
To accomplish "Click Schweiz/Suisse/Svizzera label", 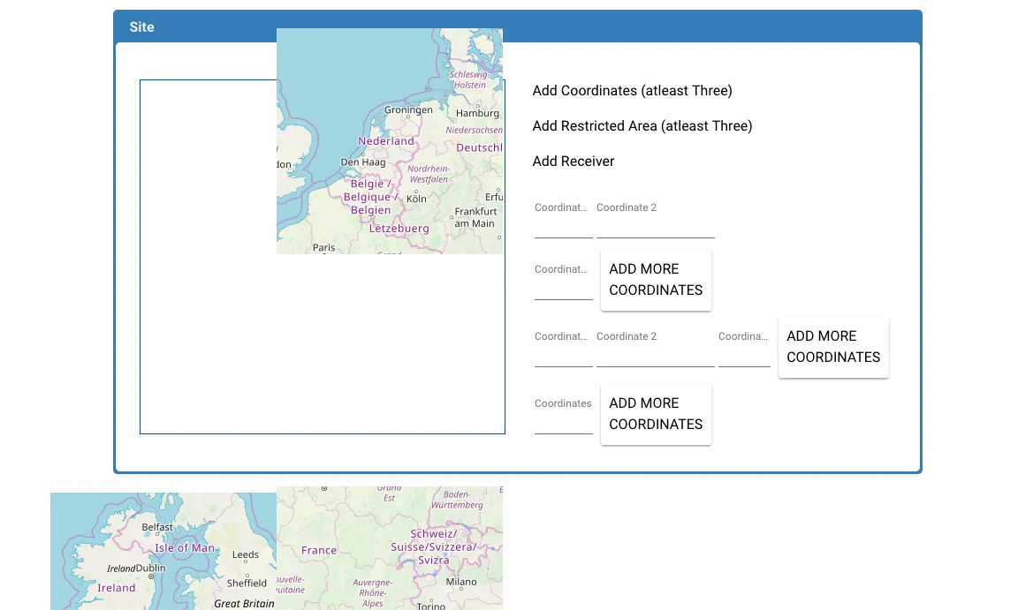I will click(433, 547).
